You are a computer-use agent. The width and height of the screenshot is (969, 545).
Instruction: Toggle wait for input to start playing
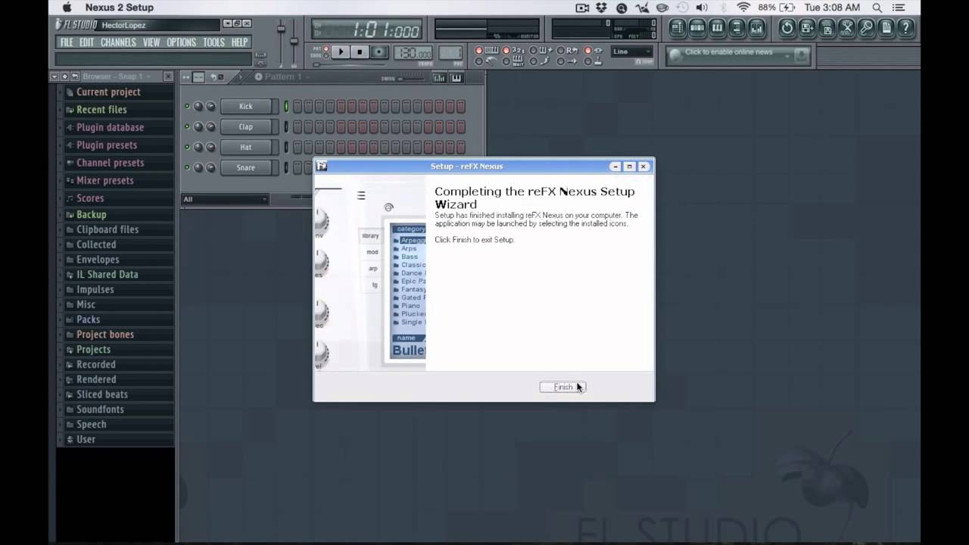[506, 61]
